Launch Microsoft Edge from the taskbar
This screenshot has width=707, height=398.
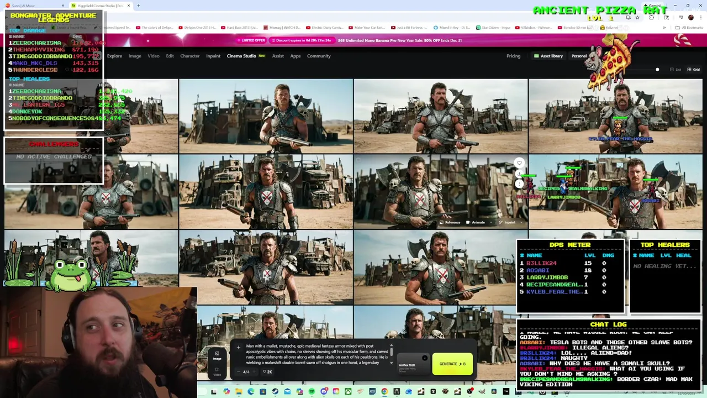[x=251, y=392]
